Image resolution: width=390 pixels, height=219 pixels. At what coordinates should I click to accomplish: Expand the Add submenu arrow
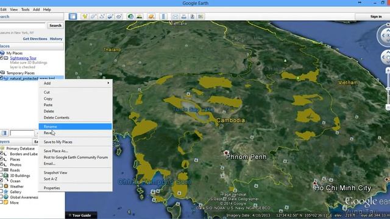tap(108, 83)
